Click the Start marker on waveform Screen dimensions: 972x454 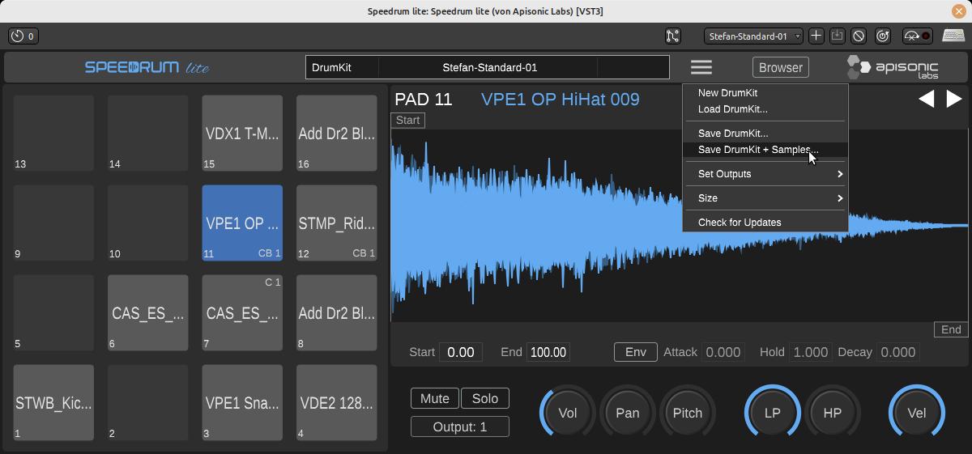[x=408, y=120]
